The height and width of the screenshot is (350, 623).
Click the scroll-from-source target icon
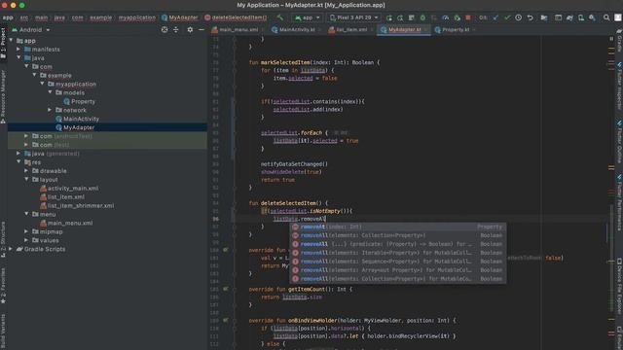tap(165, 30)
